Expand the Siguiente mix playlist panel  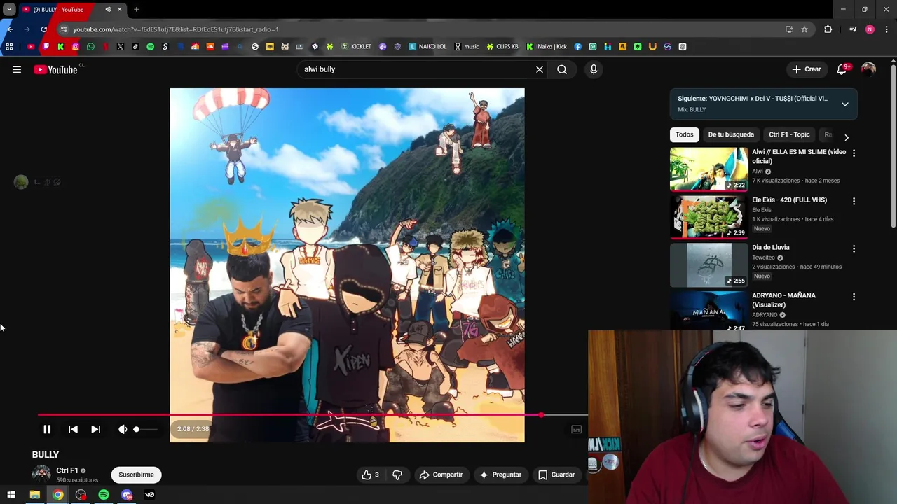pyautogui.click(x=844, y=104)
